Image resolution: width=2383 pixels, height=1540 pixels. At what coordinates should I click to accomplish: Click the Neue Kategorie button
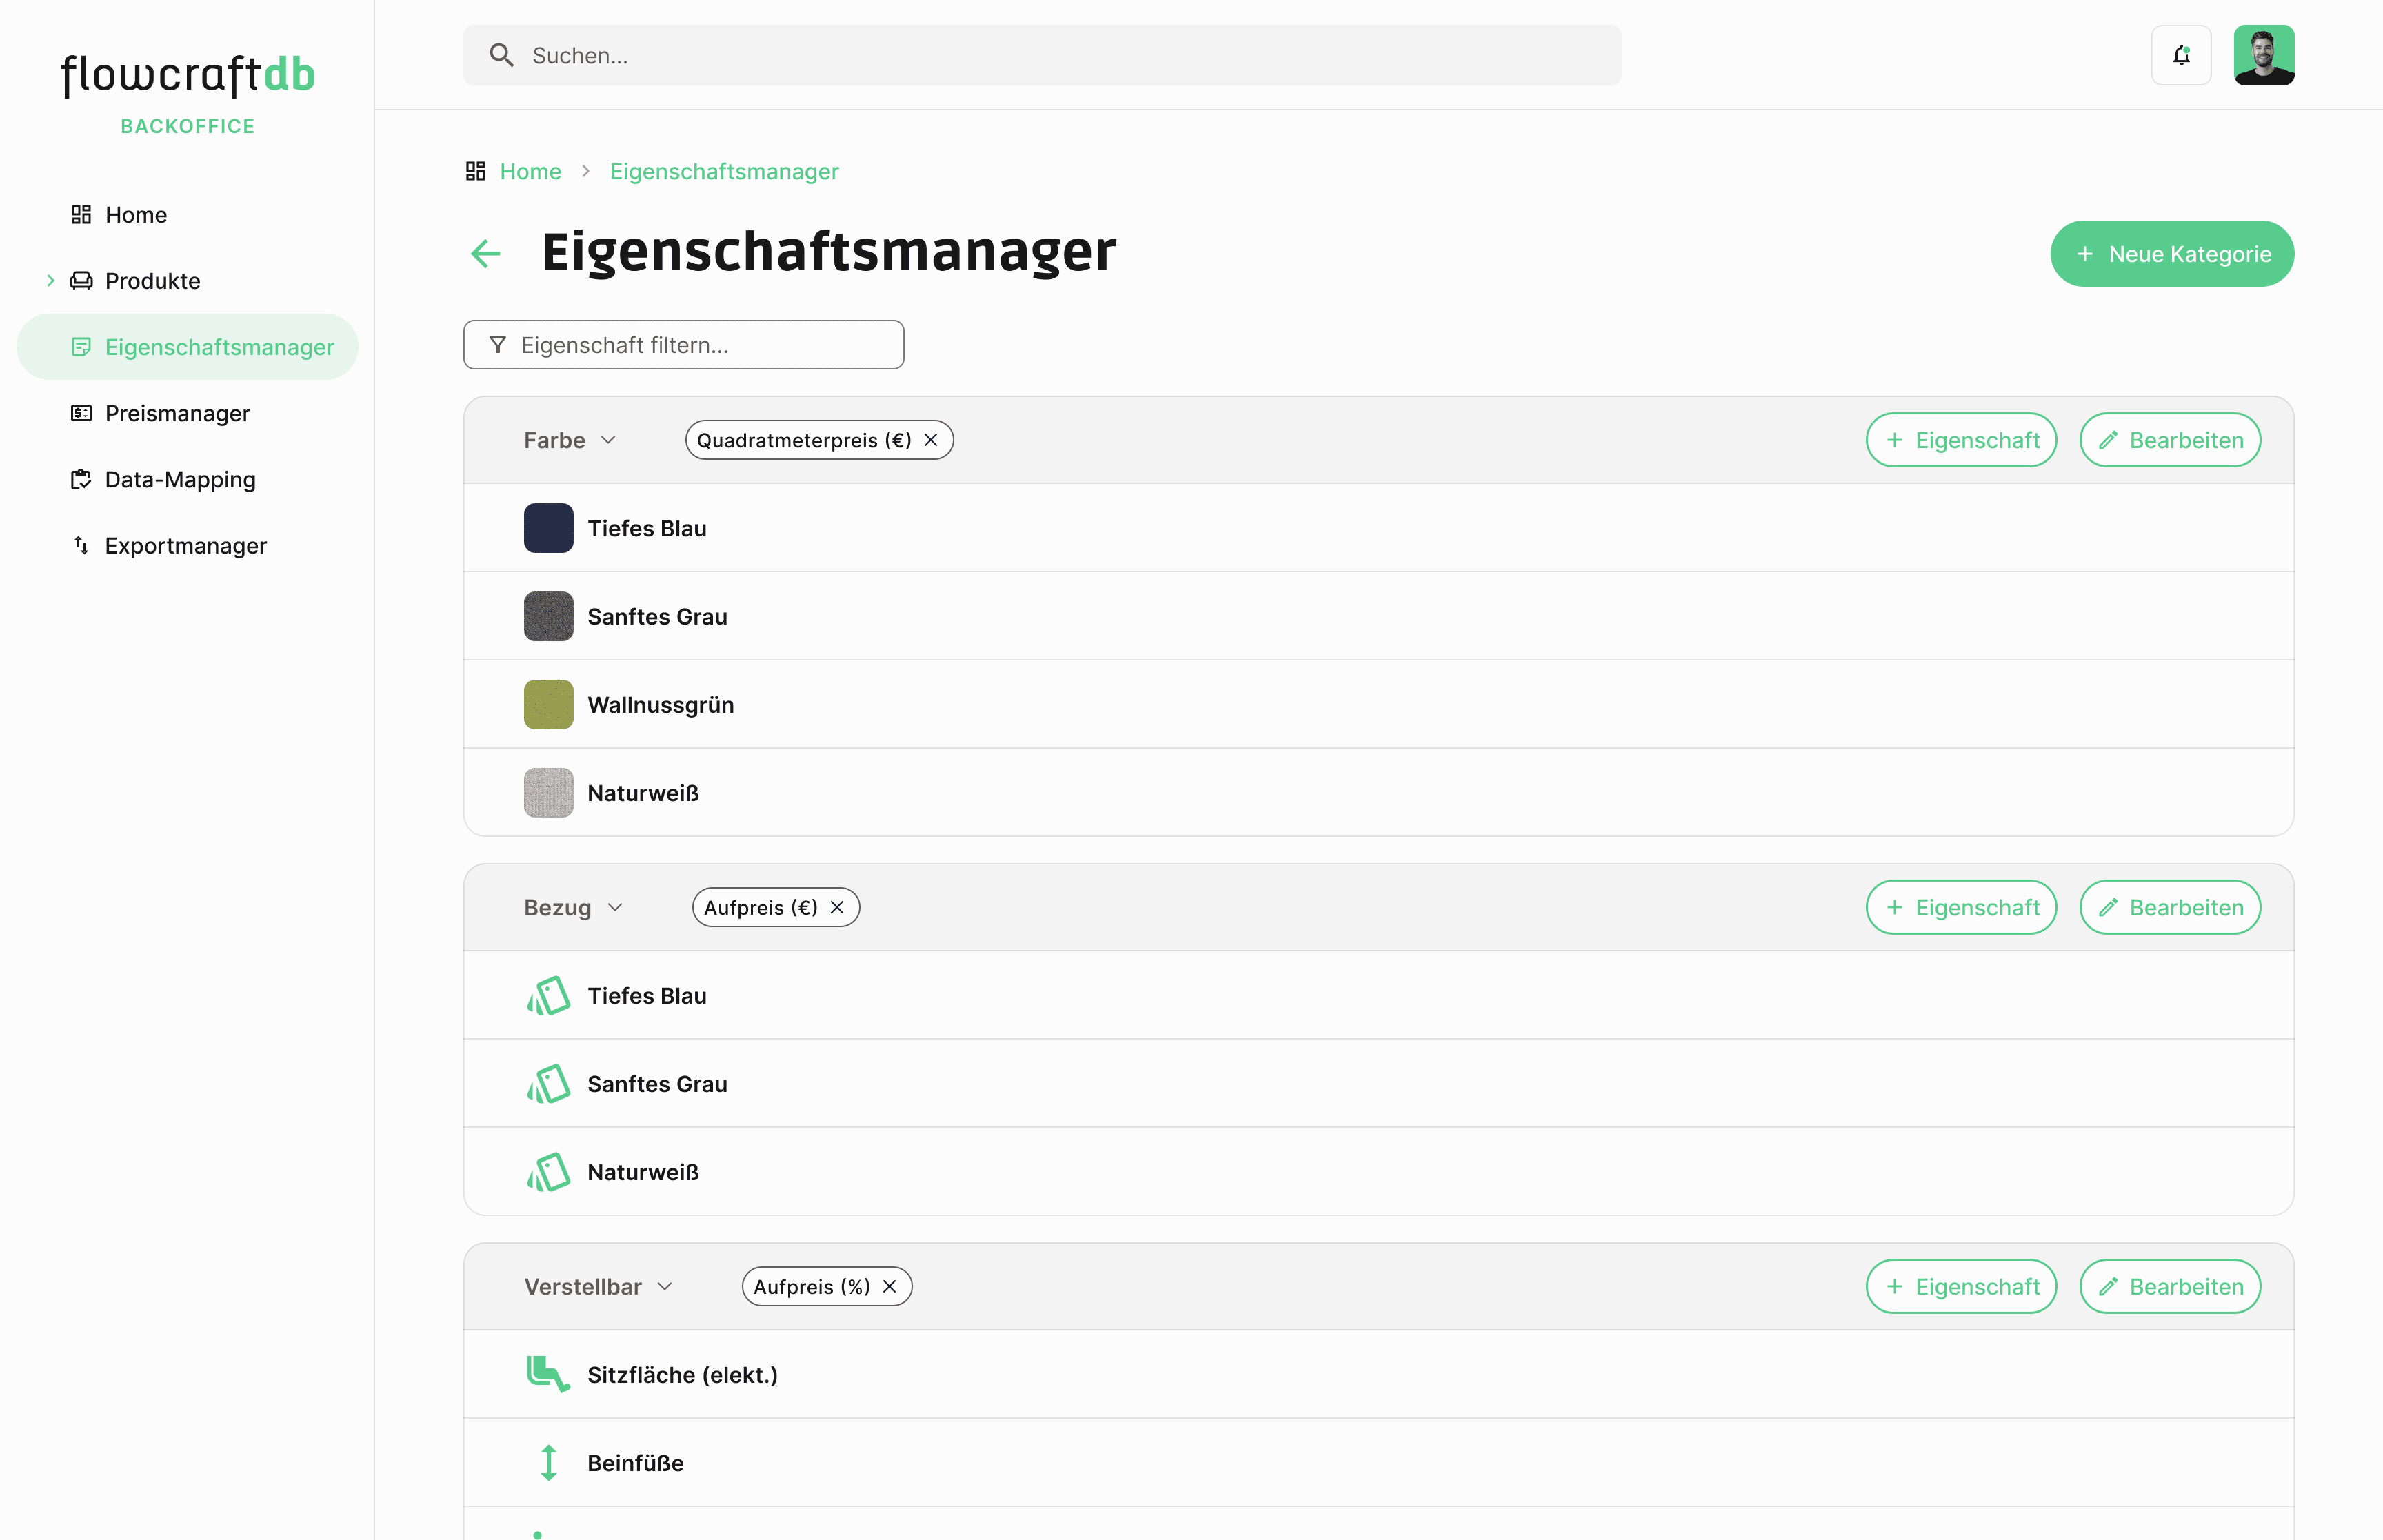click(x=2171, y=254)
